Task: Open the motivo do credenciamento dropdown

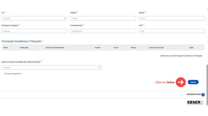Action: pyautogui.click(x=52, y=67)
